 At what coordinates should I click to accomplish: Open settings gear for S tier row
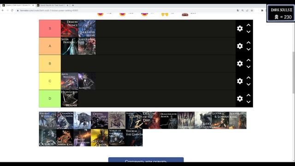coord(240,29)
